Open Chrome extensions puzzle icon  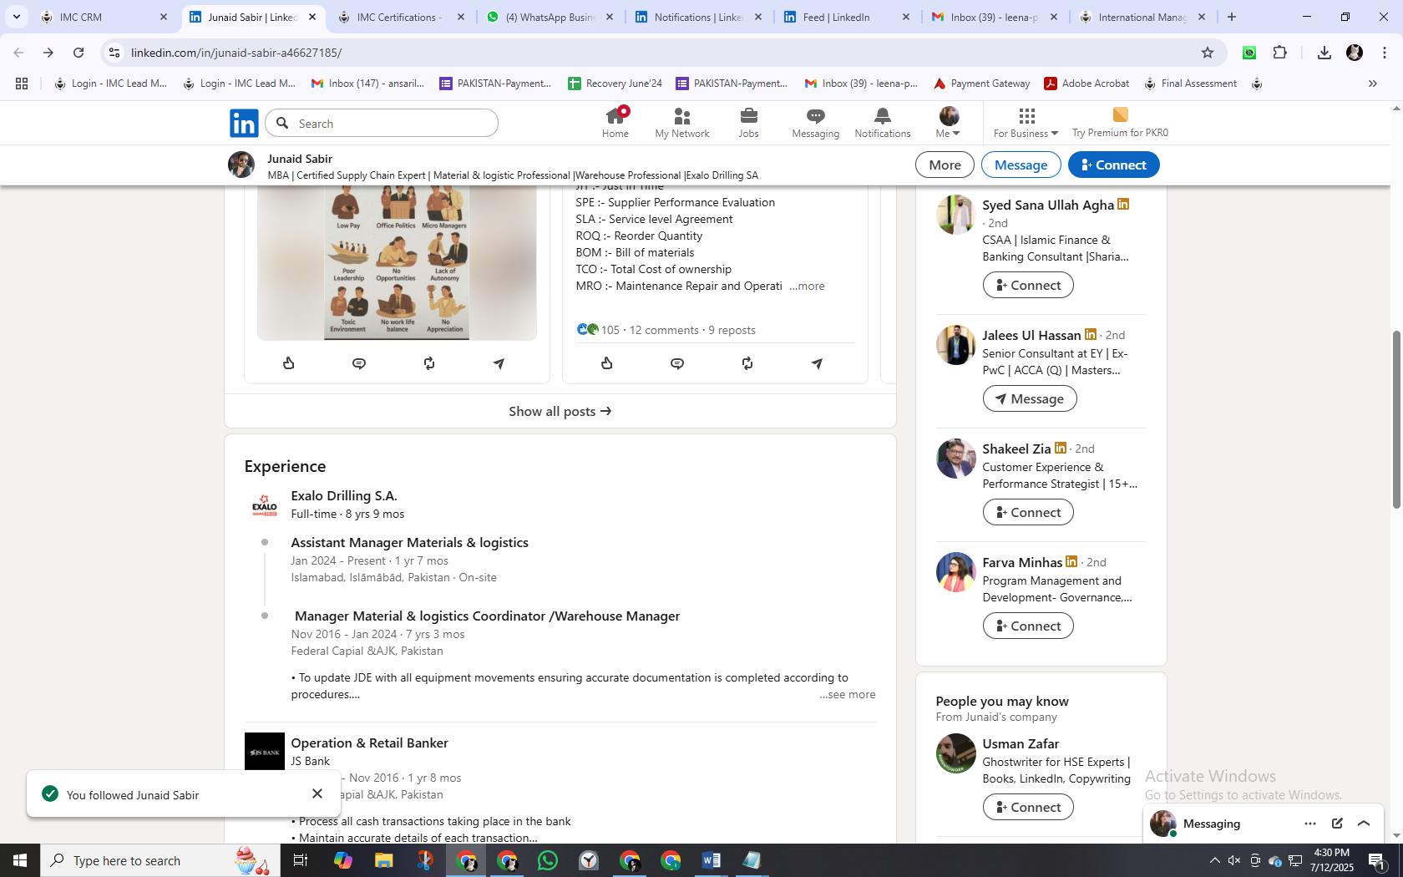point(1280,53)
